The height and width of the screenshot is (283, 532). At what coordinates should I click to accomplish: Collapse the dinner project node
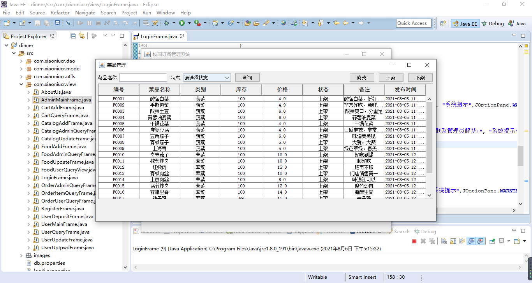pos(6,45)
